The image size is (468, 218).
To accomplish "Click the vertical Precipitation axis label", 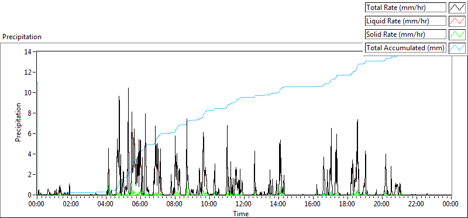I will click(18, 122).
